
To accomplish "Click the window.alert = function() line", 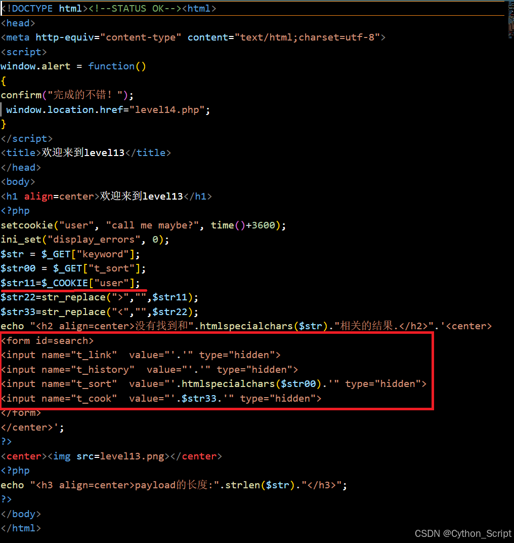I will [73, 66].
